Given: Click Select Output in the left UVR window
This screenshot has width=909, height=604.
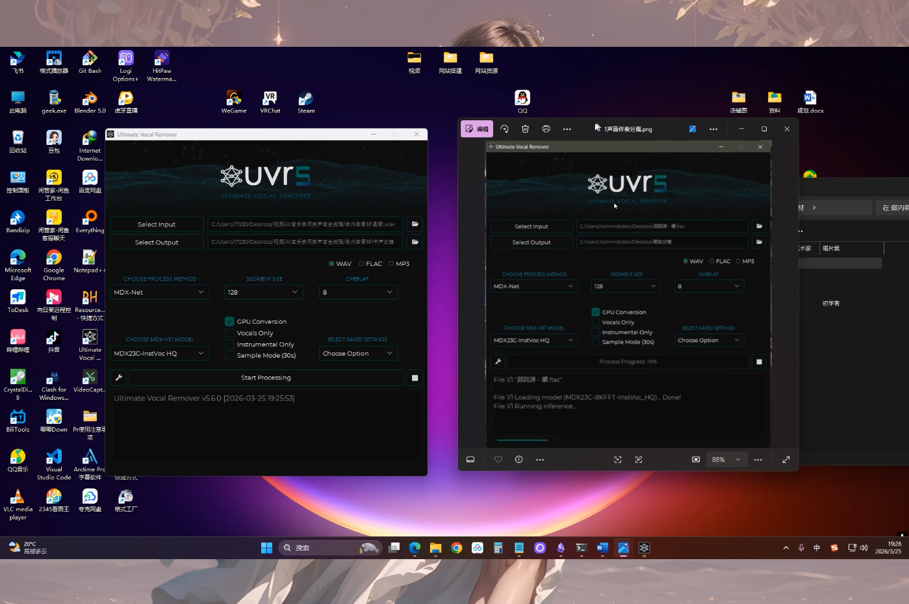Looking at the screenshot, I should [157, 243].
